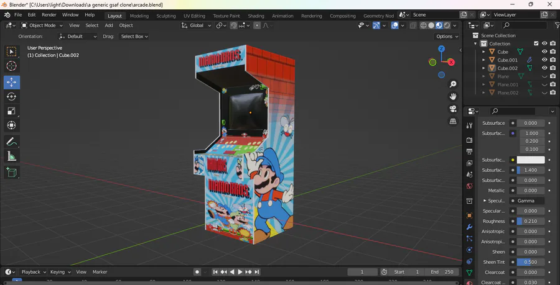Jump to the end frame button
This screenshot has width=560, height=285.
point(257,272)
